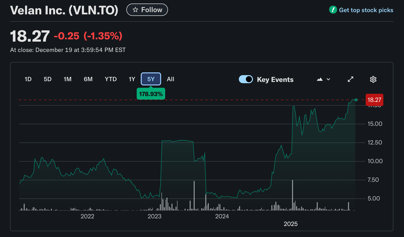404x237 pixels.
Task: Switch chart to 6M range
Action: click(88, 79)
